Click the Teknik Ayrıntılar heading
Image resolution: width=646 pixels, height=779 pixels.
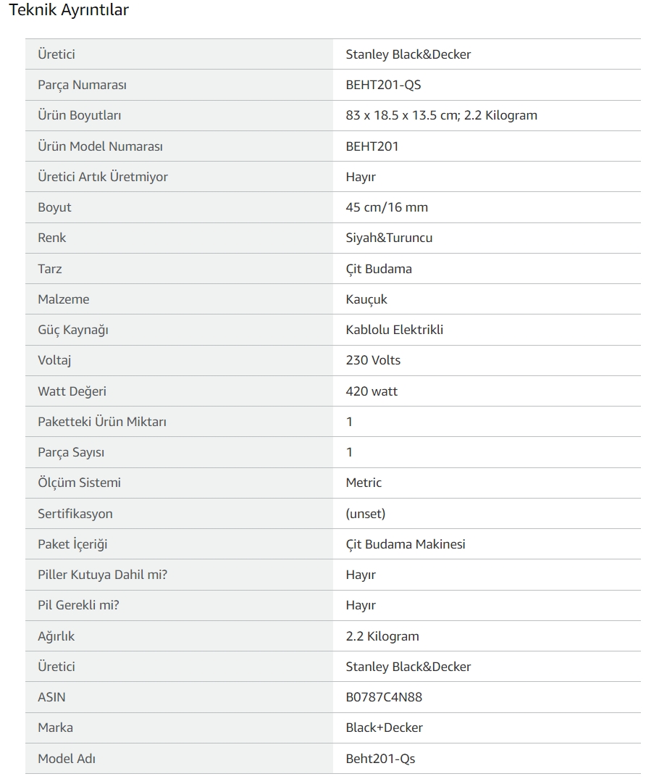(69, 10)
